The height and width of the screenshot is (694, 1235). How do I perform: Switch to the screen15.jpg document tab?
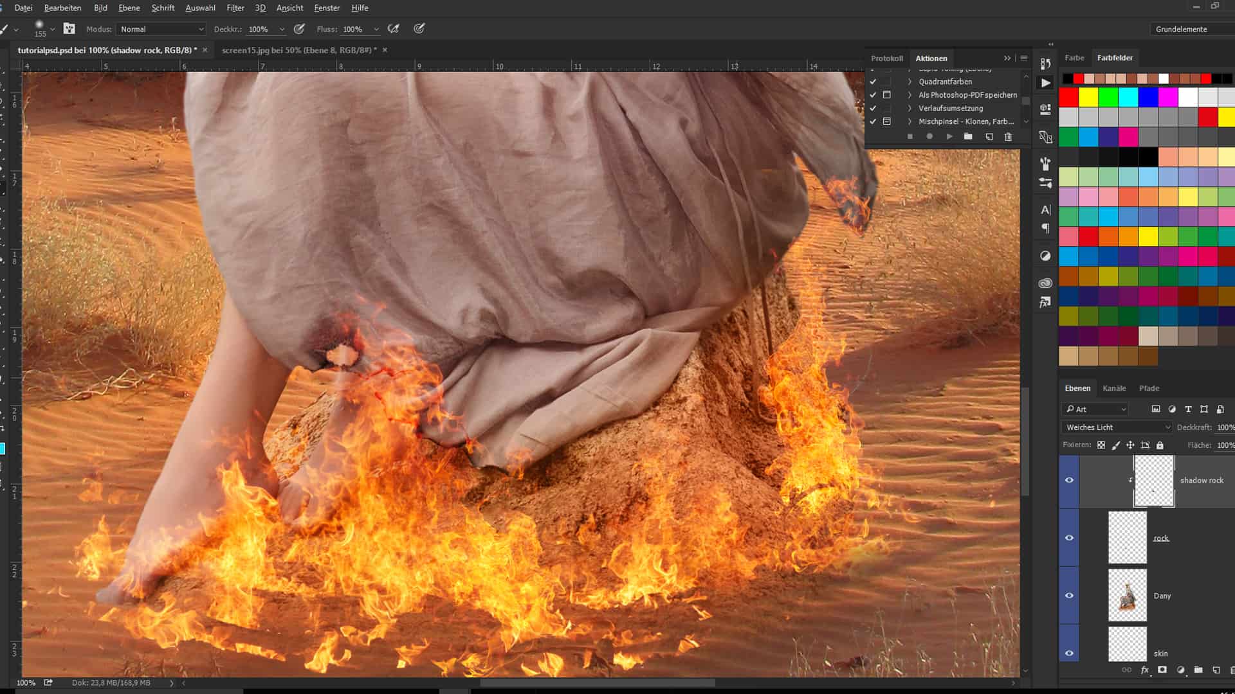(x=299, y=50)
